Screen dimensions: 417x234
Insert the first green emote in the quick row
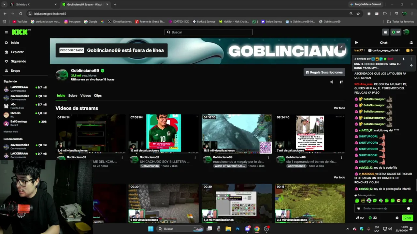pyautogui.click(x=357, y=201)
